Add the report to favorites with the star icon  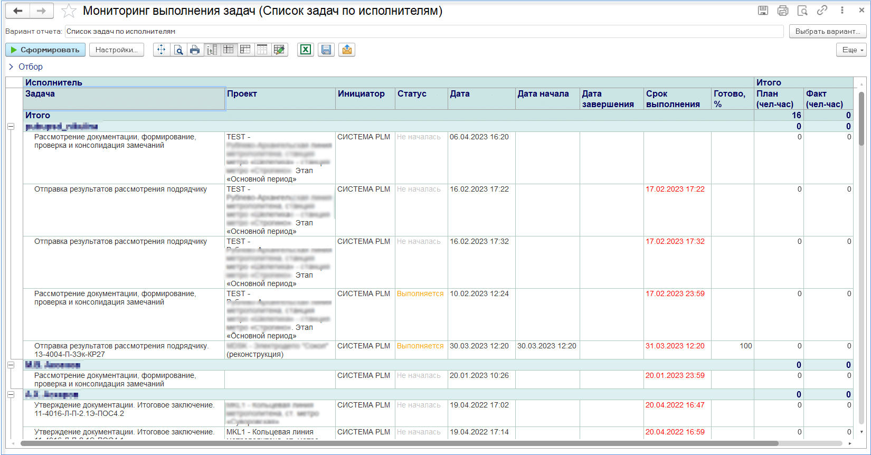(x=69, y=11)
